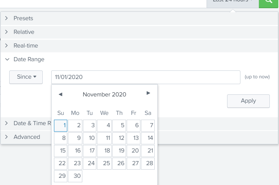Click the Apply button
The width and height of the screenshot is (279, 185).
[248, 101]
